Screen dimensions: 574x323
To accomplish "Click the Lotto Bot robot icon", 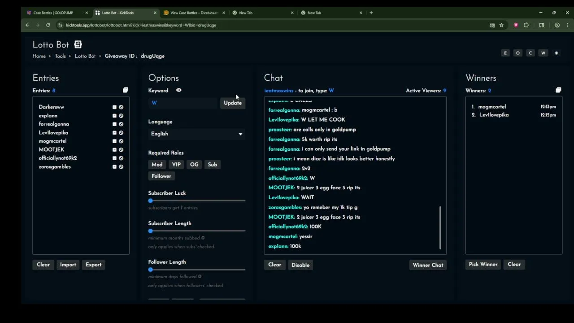I will click(78, 44).
